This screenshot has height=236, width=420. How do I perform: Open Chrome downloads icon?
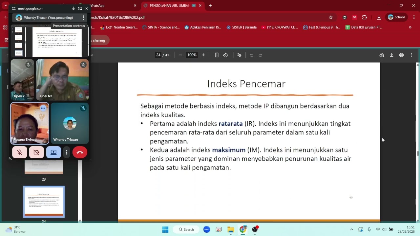tap(379, 17)
